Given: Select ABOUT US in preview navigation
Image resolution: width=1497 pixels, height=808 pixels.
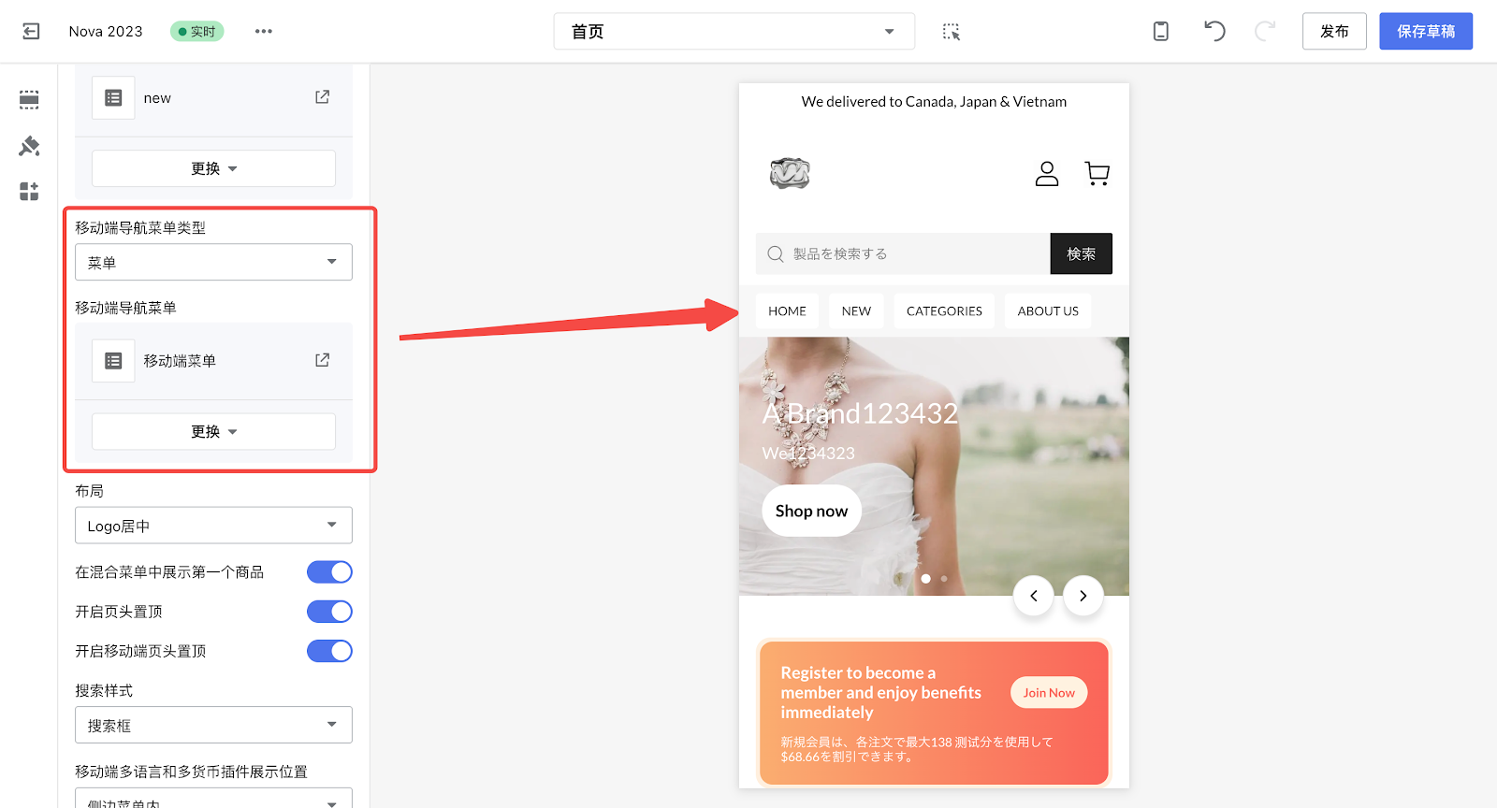Looking at the screenshot, I should coord(1047,311).
